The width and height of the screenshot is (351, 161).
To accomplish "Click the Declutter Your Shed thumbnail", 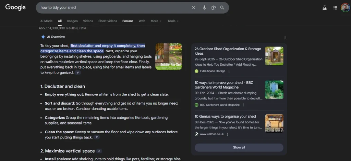I will point(169,56).
